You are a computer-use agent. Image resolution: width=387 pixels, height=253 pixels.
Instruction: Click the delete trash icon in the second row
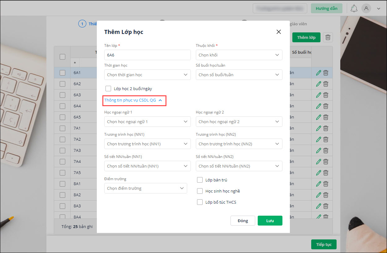[x=326, y=84]
